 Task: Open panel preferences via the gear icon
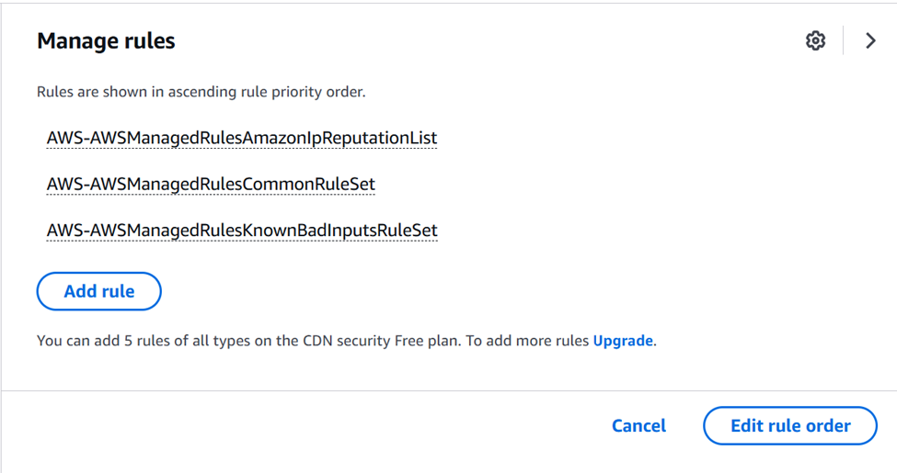tap(815, 40)
